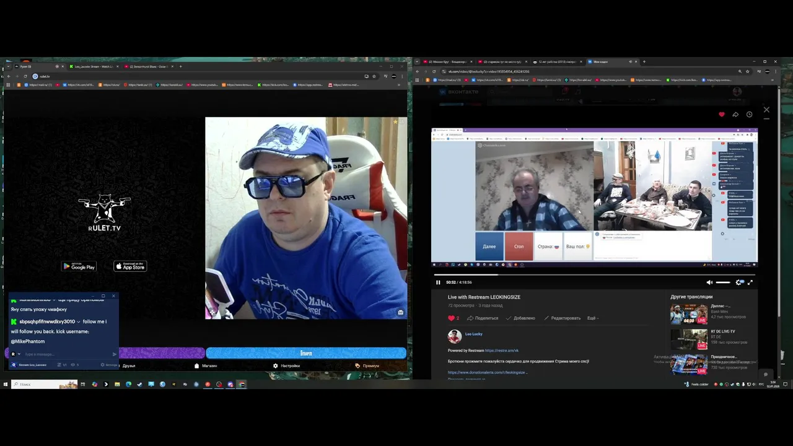Screen dimensions: 793x446
Task: Open Премиум in rulet.tv bottom bar
Action: pos(367,365)
